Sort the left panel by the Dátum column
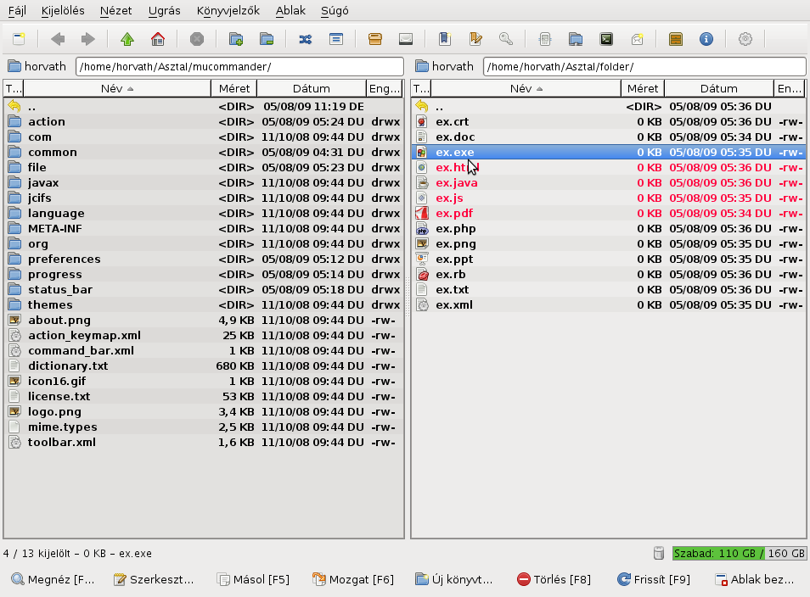810x597 pixels. (311, 89)
